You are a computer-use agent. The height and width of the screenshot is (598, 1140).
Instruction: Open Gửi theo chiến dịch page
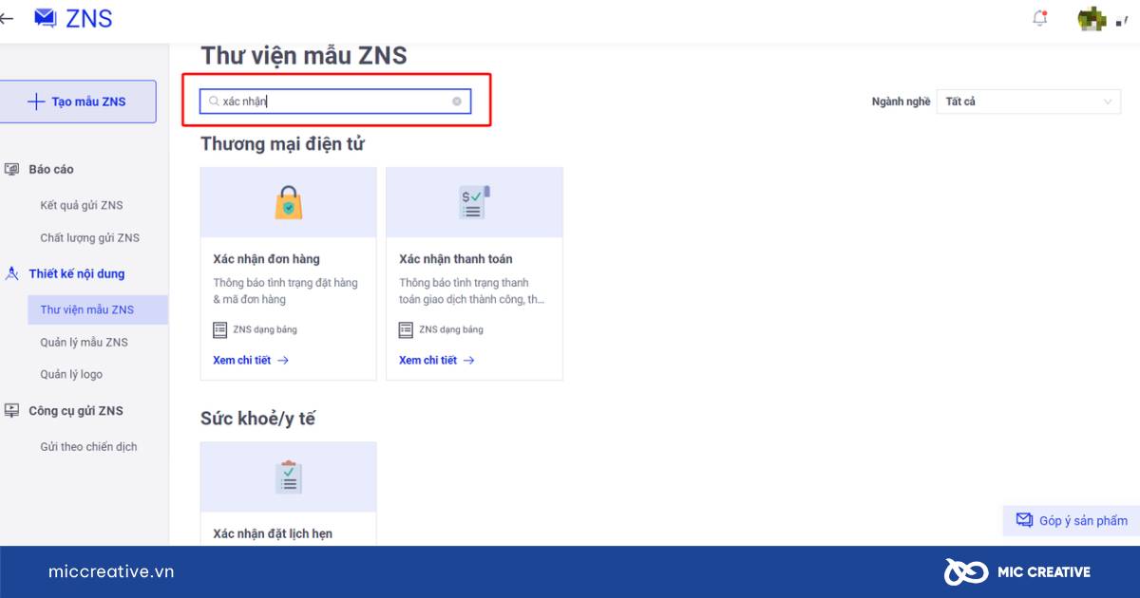point(88,446)
